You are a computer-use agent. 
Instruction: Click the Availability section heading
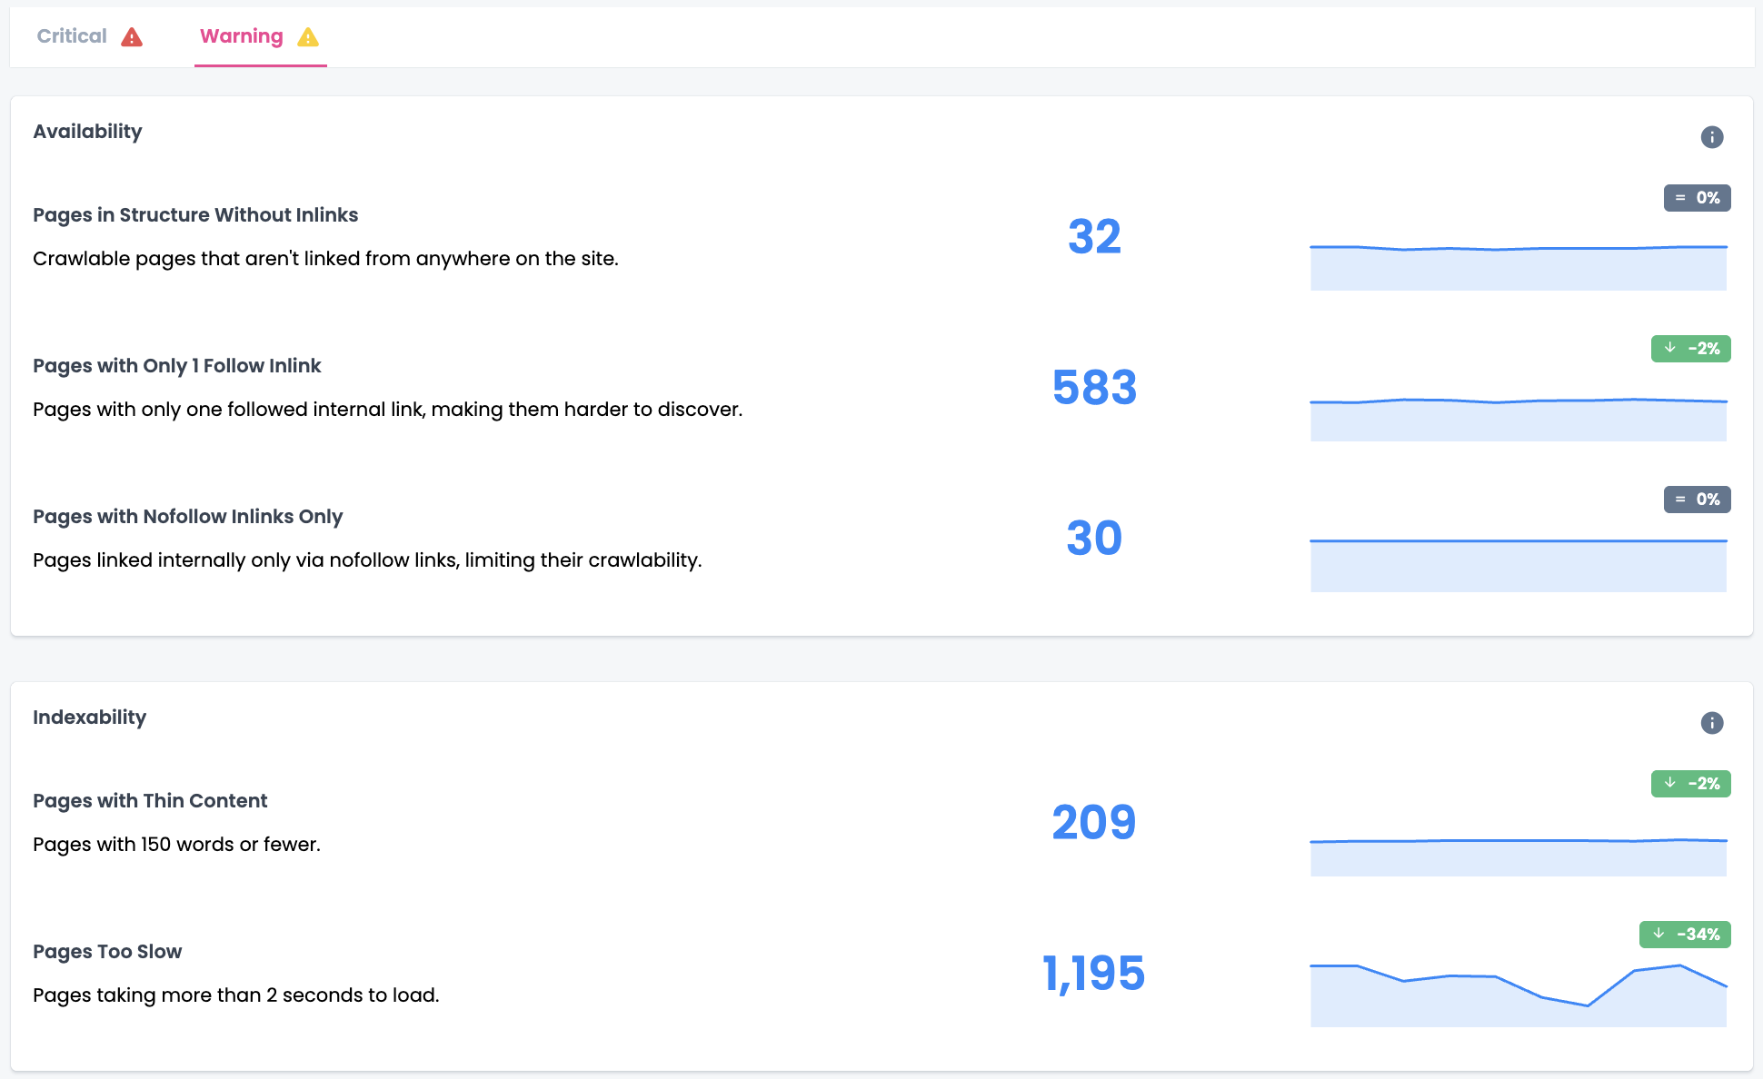[87, 131]
